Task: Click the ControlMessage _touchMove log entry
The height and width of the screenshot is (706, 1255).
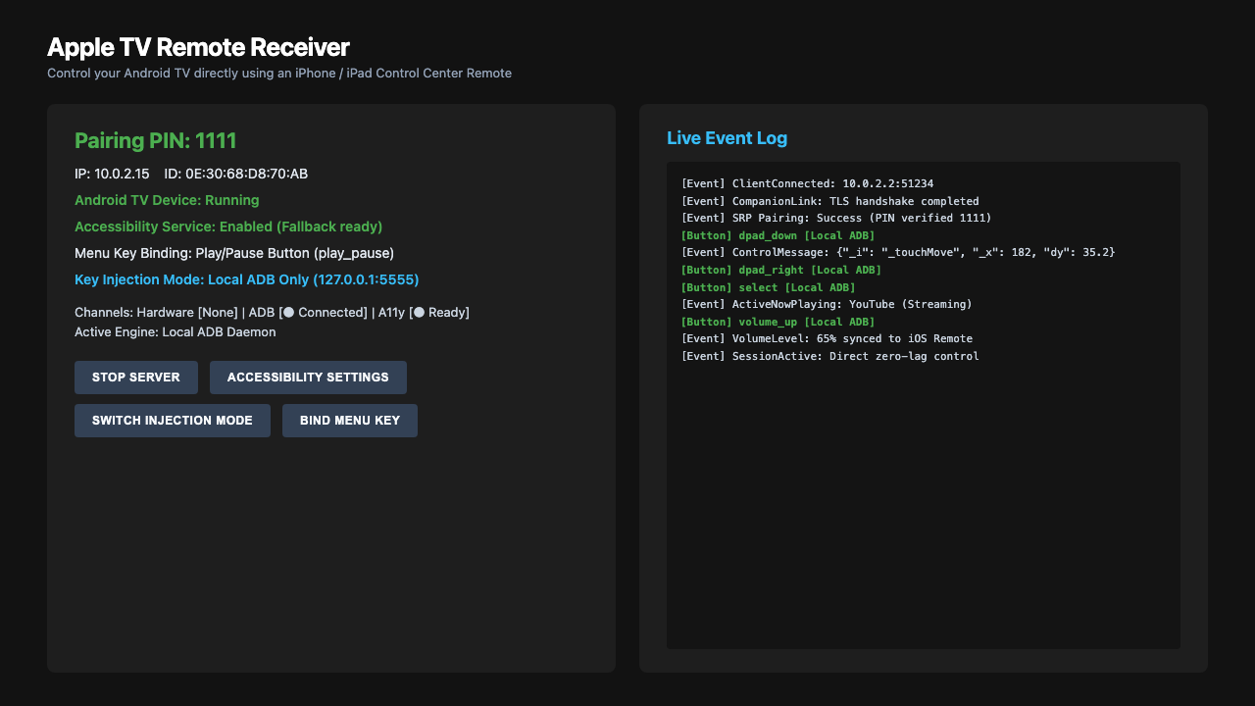Action: coord(897,253)
